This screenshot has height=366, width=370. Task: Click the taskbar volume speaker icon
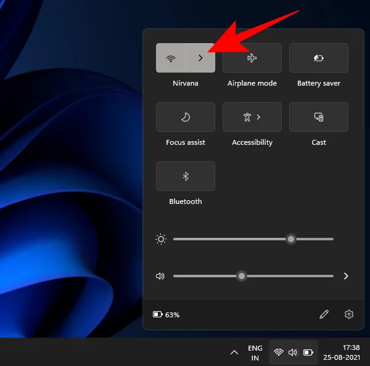(x=293, y=352)
